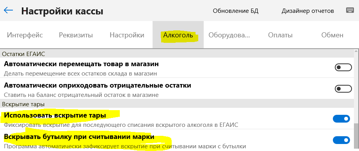
Task: Enable Автоматически перемещать товар в магазин toggle
Action: 343,68
